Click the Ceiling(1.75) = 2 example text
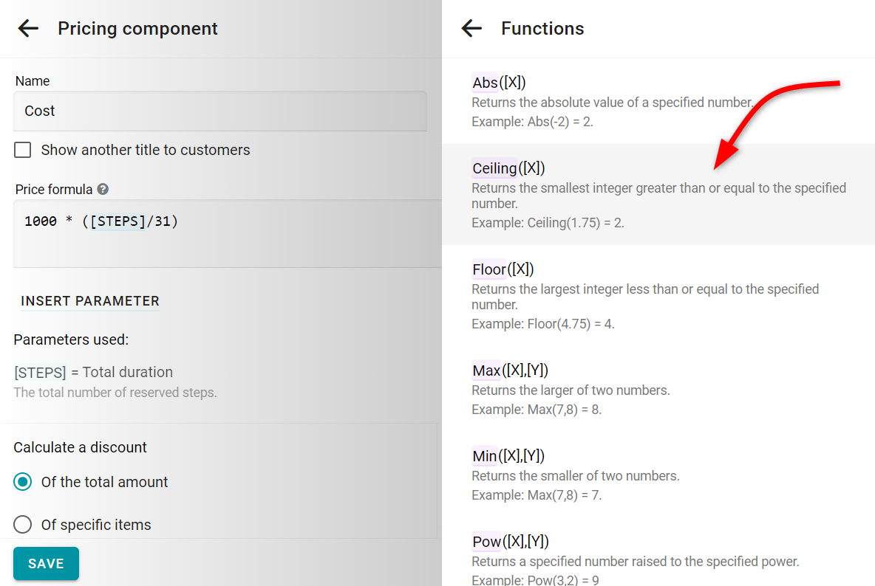The height and width of the screenshot is (586, 875). point(548,222)
